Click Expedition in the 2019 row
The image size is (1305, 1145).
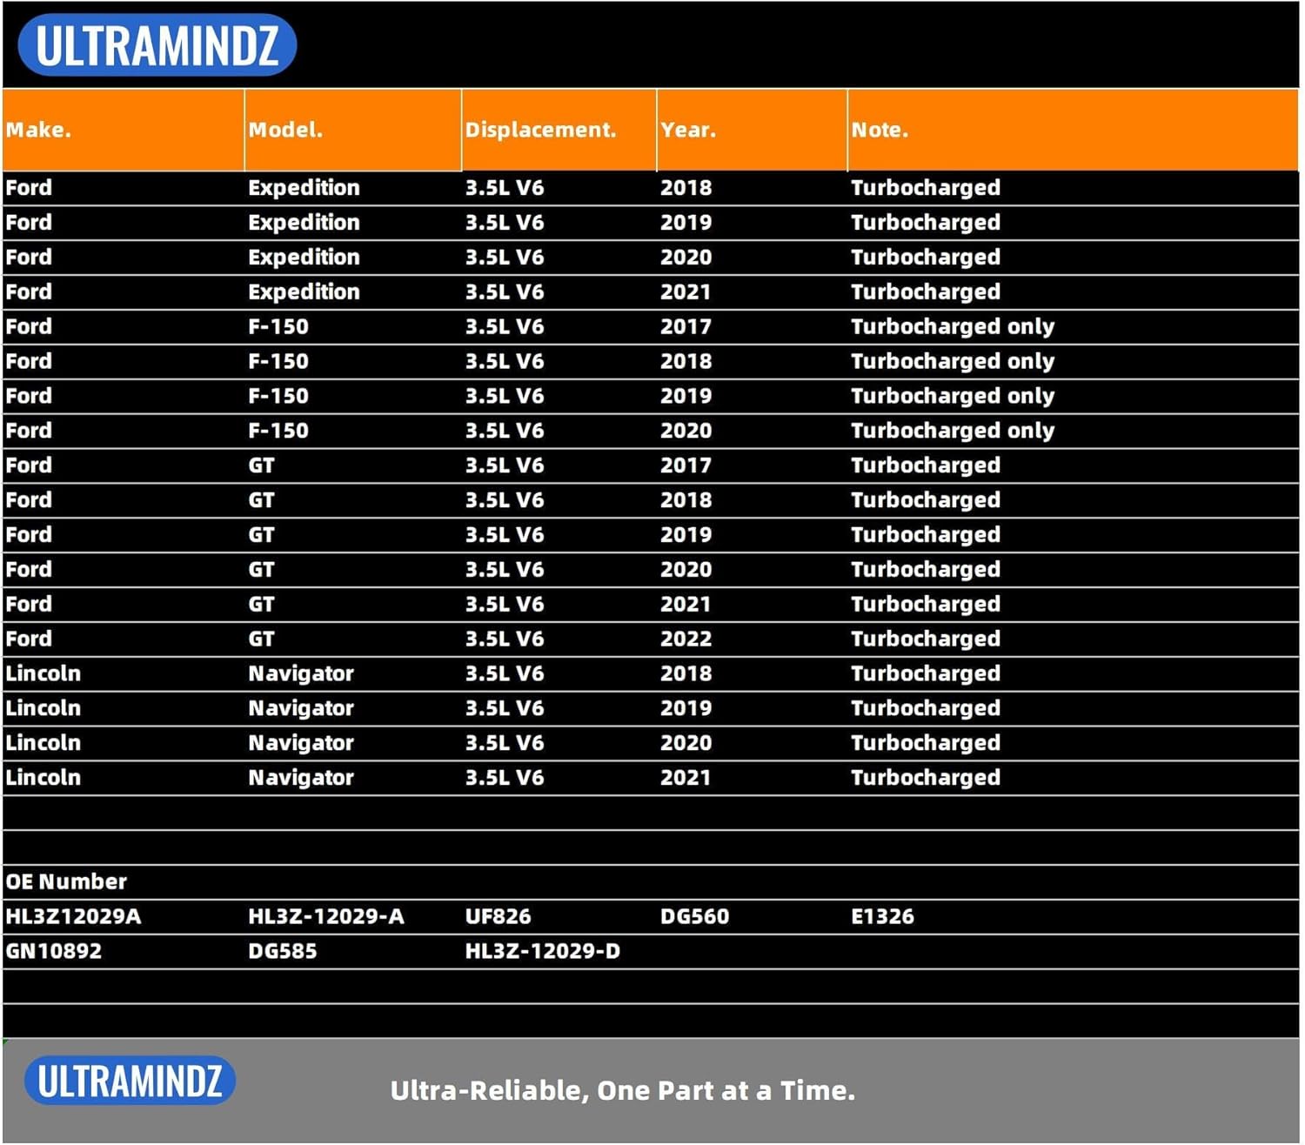tap(304, 224)
